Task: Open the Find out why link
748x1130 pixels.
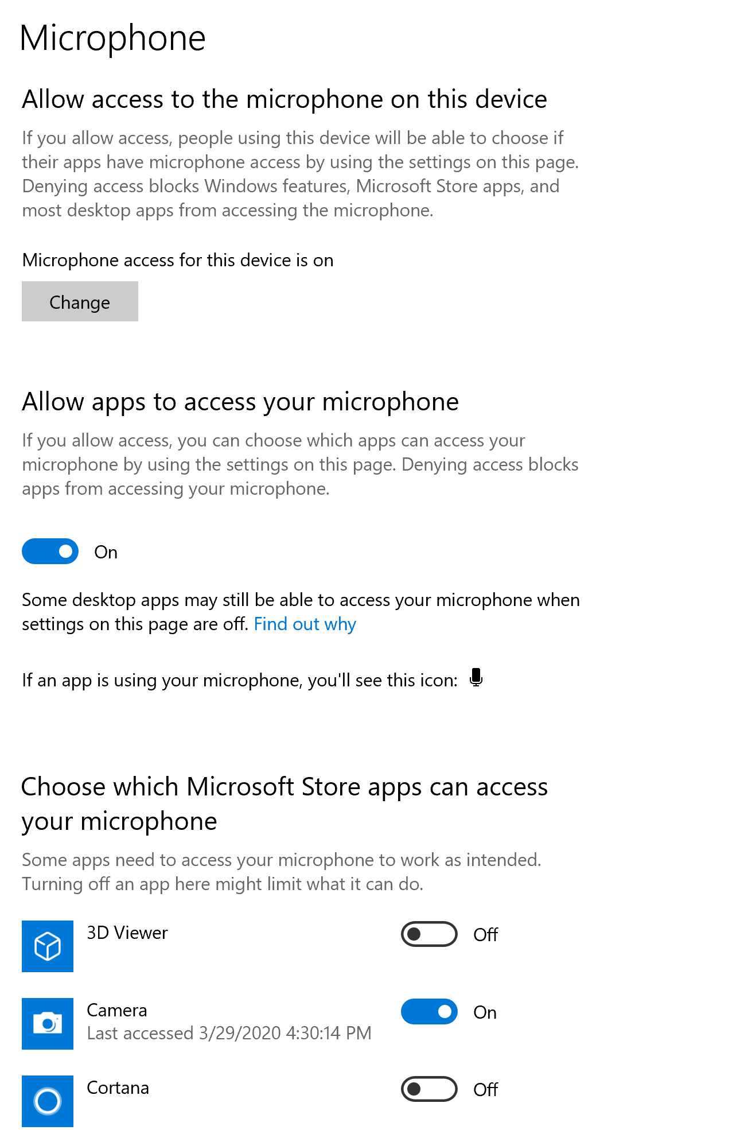Action: pos(305,624)
